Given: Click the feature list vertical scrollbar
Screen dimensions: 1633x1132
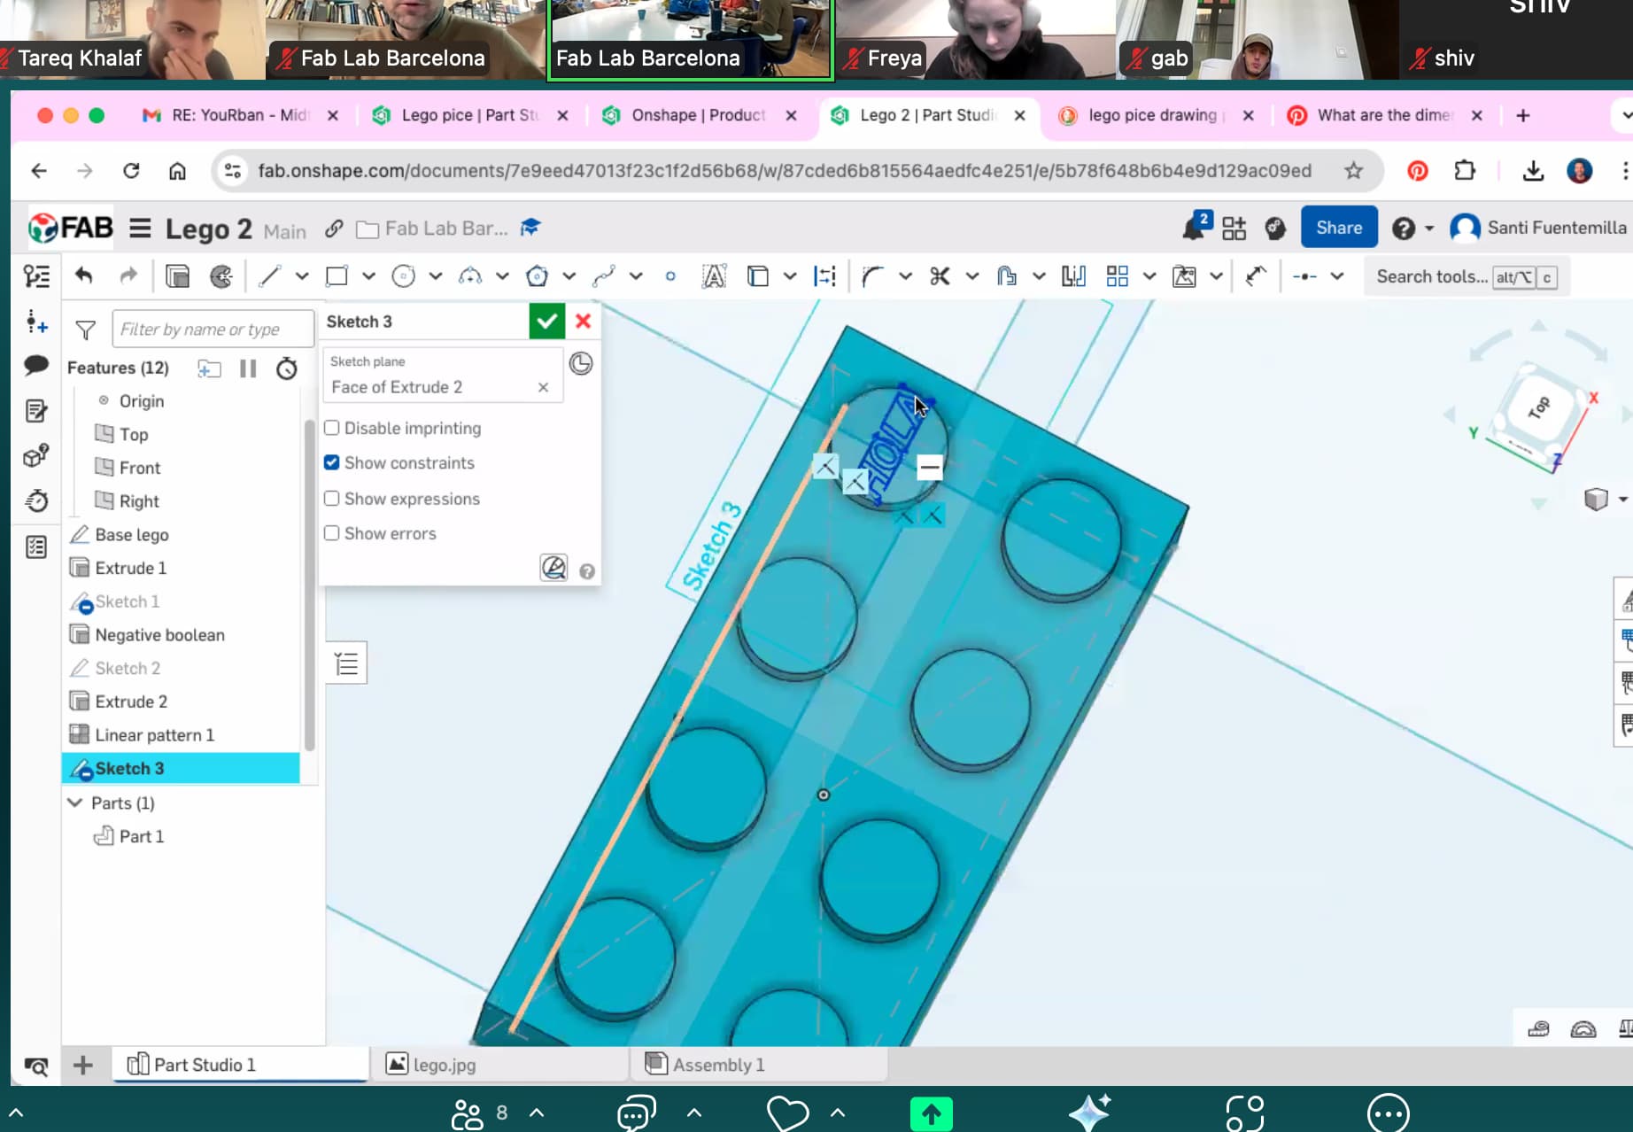Looking at the screenshot, I should pos(309,585).
